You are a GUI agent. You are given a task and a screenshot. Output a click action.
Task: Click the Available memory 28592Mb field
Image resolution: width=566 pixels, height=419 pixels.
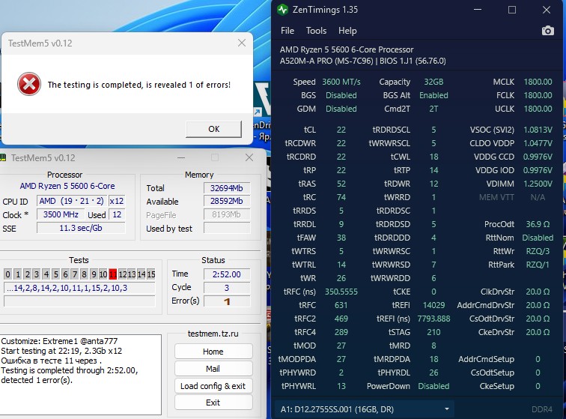click(x=227, y=201)
